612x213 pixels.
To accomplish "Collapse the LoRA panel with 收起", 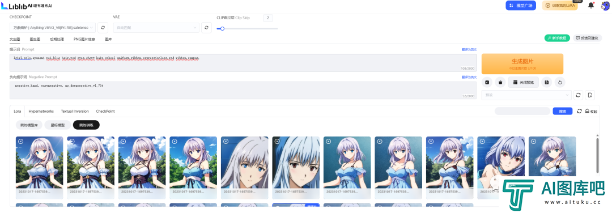I will click(x=591, y=111).
